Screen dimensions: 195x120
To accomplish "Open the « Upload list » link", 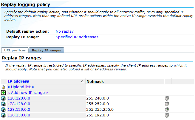I will point(21,87).
